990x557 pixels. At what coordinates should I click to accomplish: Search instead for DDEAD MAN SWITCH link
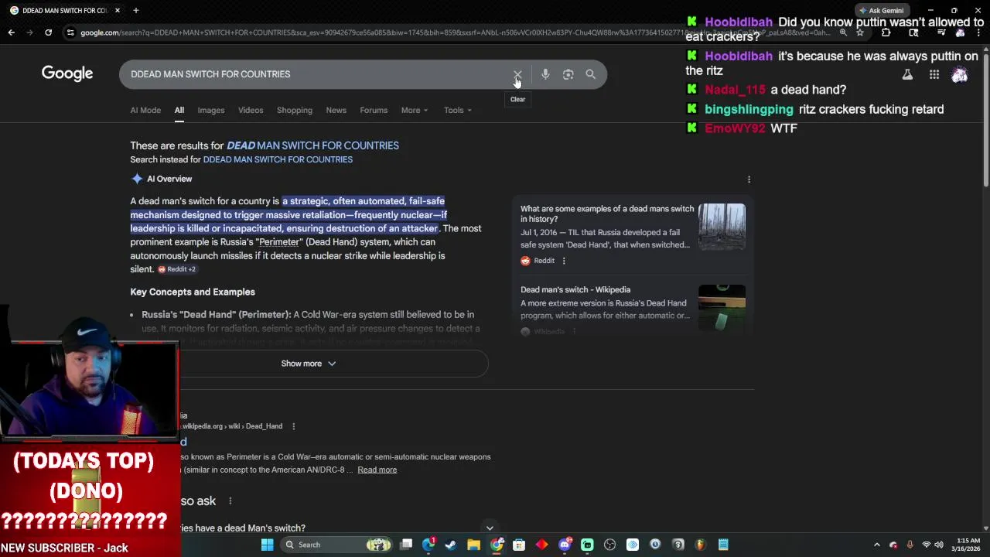[278, 159]
